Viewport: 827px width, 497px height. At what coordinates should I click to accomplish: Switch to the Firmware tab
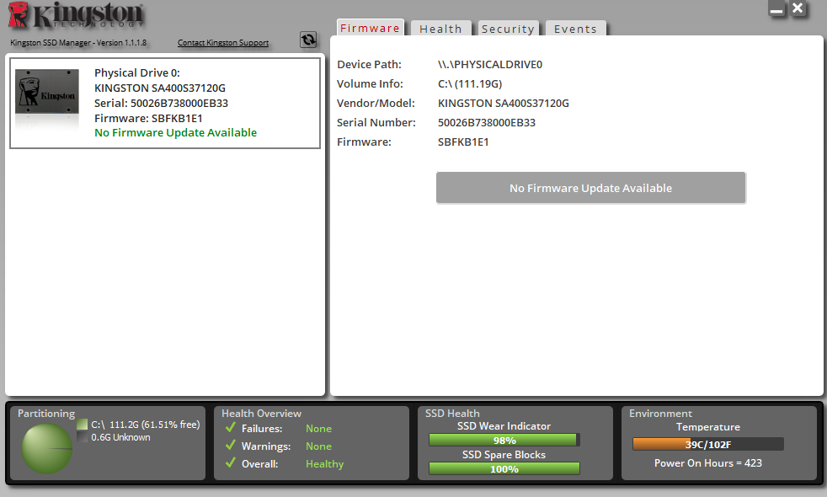[371, 28]
